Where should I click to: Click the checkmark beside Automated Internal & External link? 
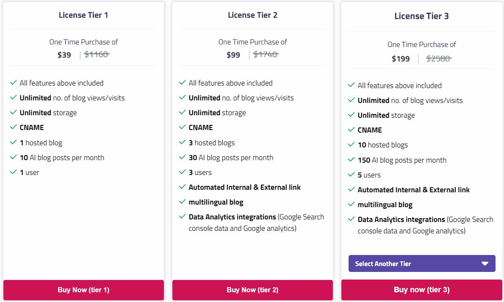tap(183, 187)
